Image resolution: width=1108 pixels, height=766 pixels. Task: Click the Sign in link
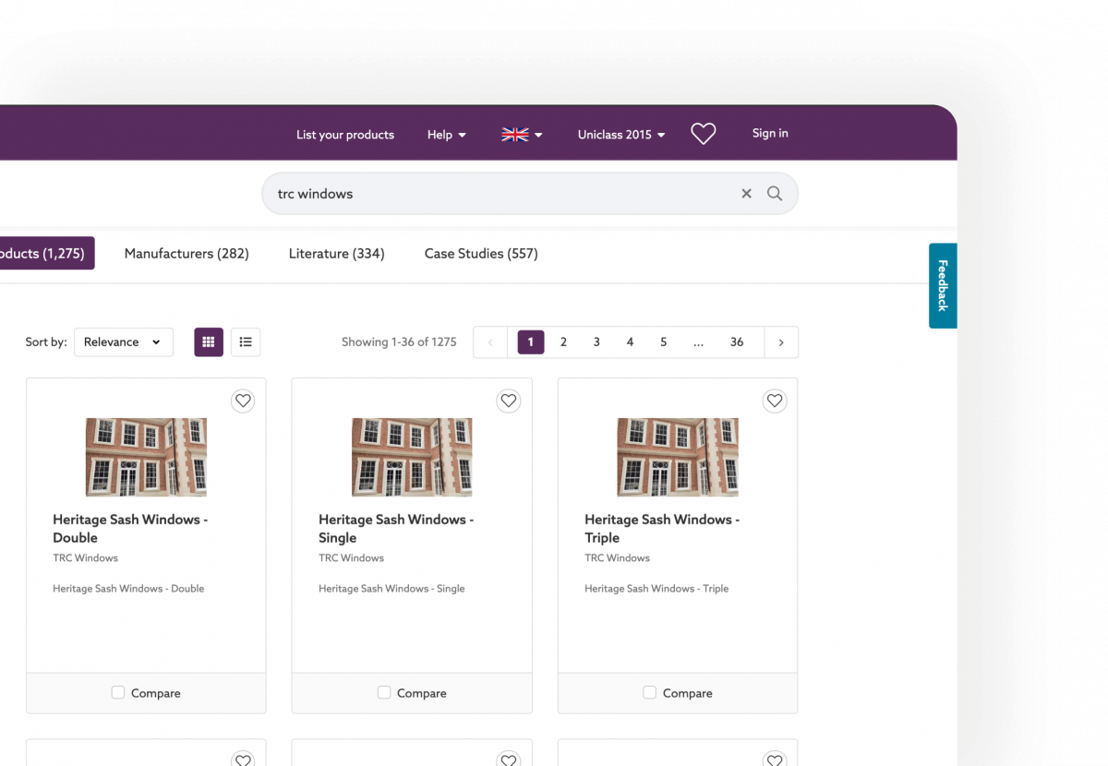point(770,133)
